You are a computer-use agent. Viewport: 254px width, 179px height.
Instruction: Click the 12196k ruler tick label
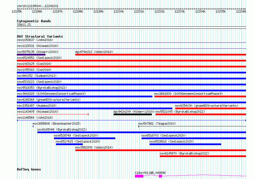tap(37, 11)
